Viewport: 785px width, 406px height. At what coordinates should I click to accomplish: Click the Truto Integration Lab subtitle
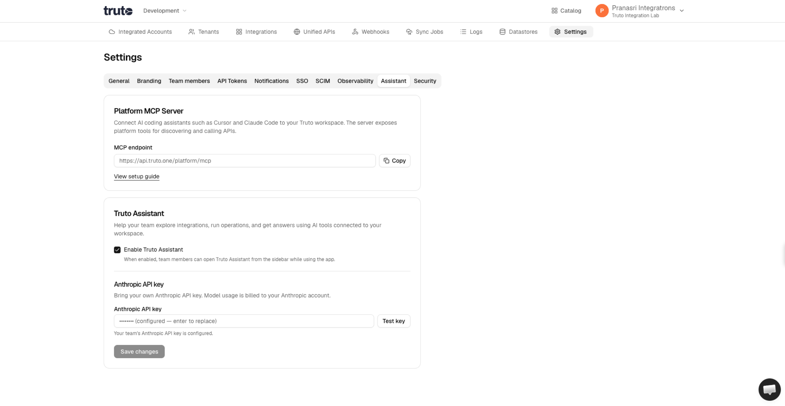[x=635, y=16]
